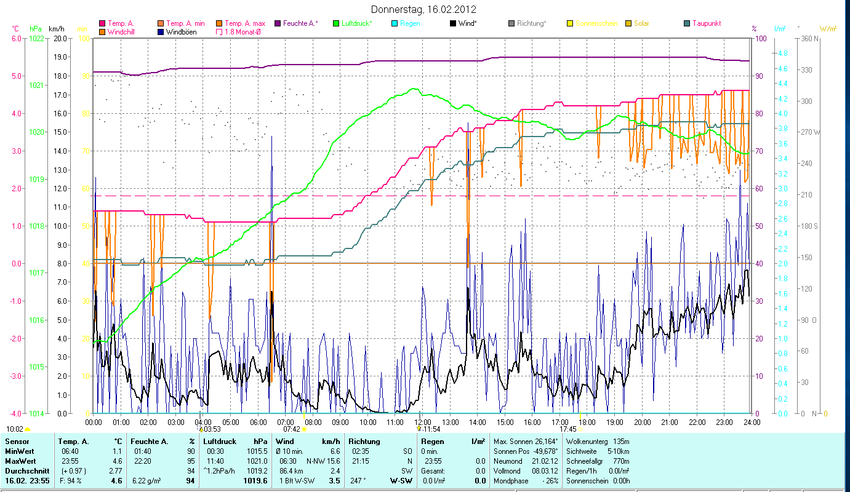The height and width of the screenshot is (492, 850).
Task: Click the sun icon next to 10:02
Action: (x=28, y=429)
